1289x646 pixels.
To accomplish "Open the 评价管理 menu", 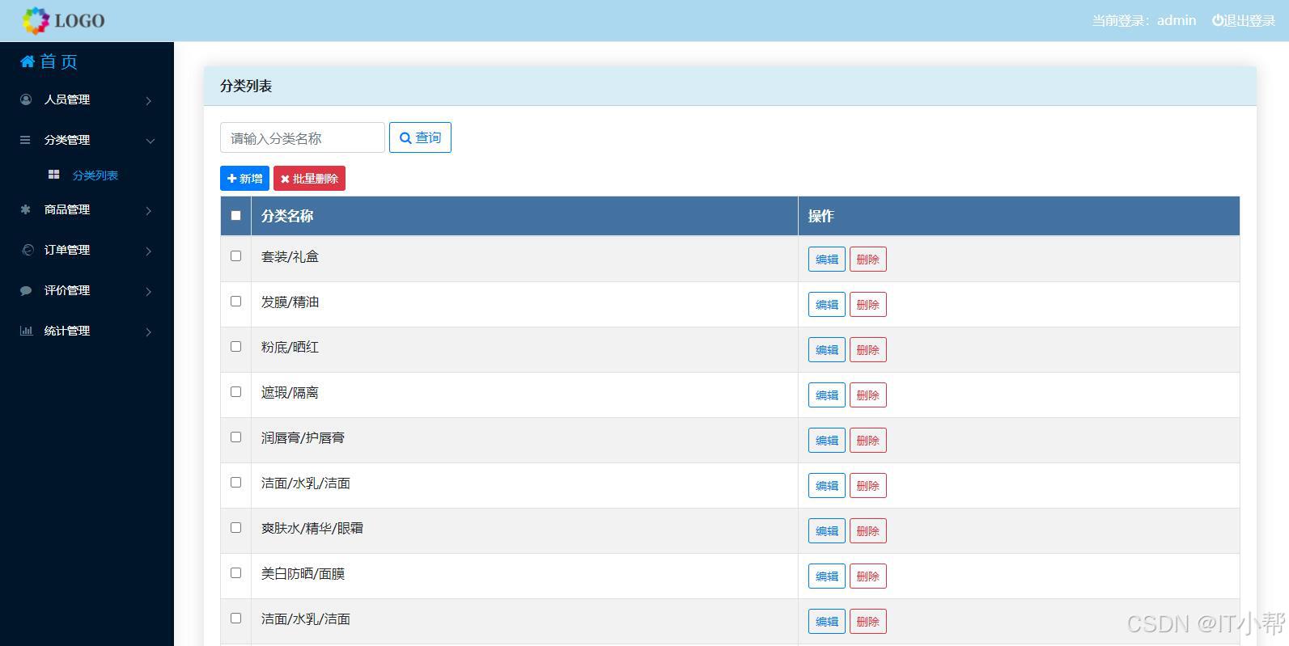I will [x=87, y=290].
